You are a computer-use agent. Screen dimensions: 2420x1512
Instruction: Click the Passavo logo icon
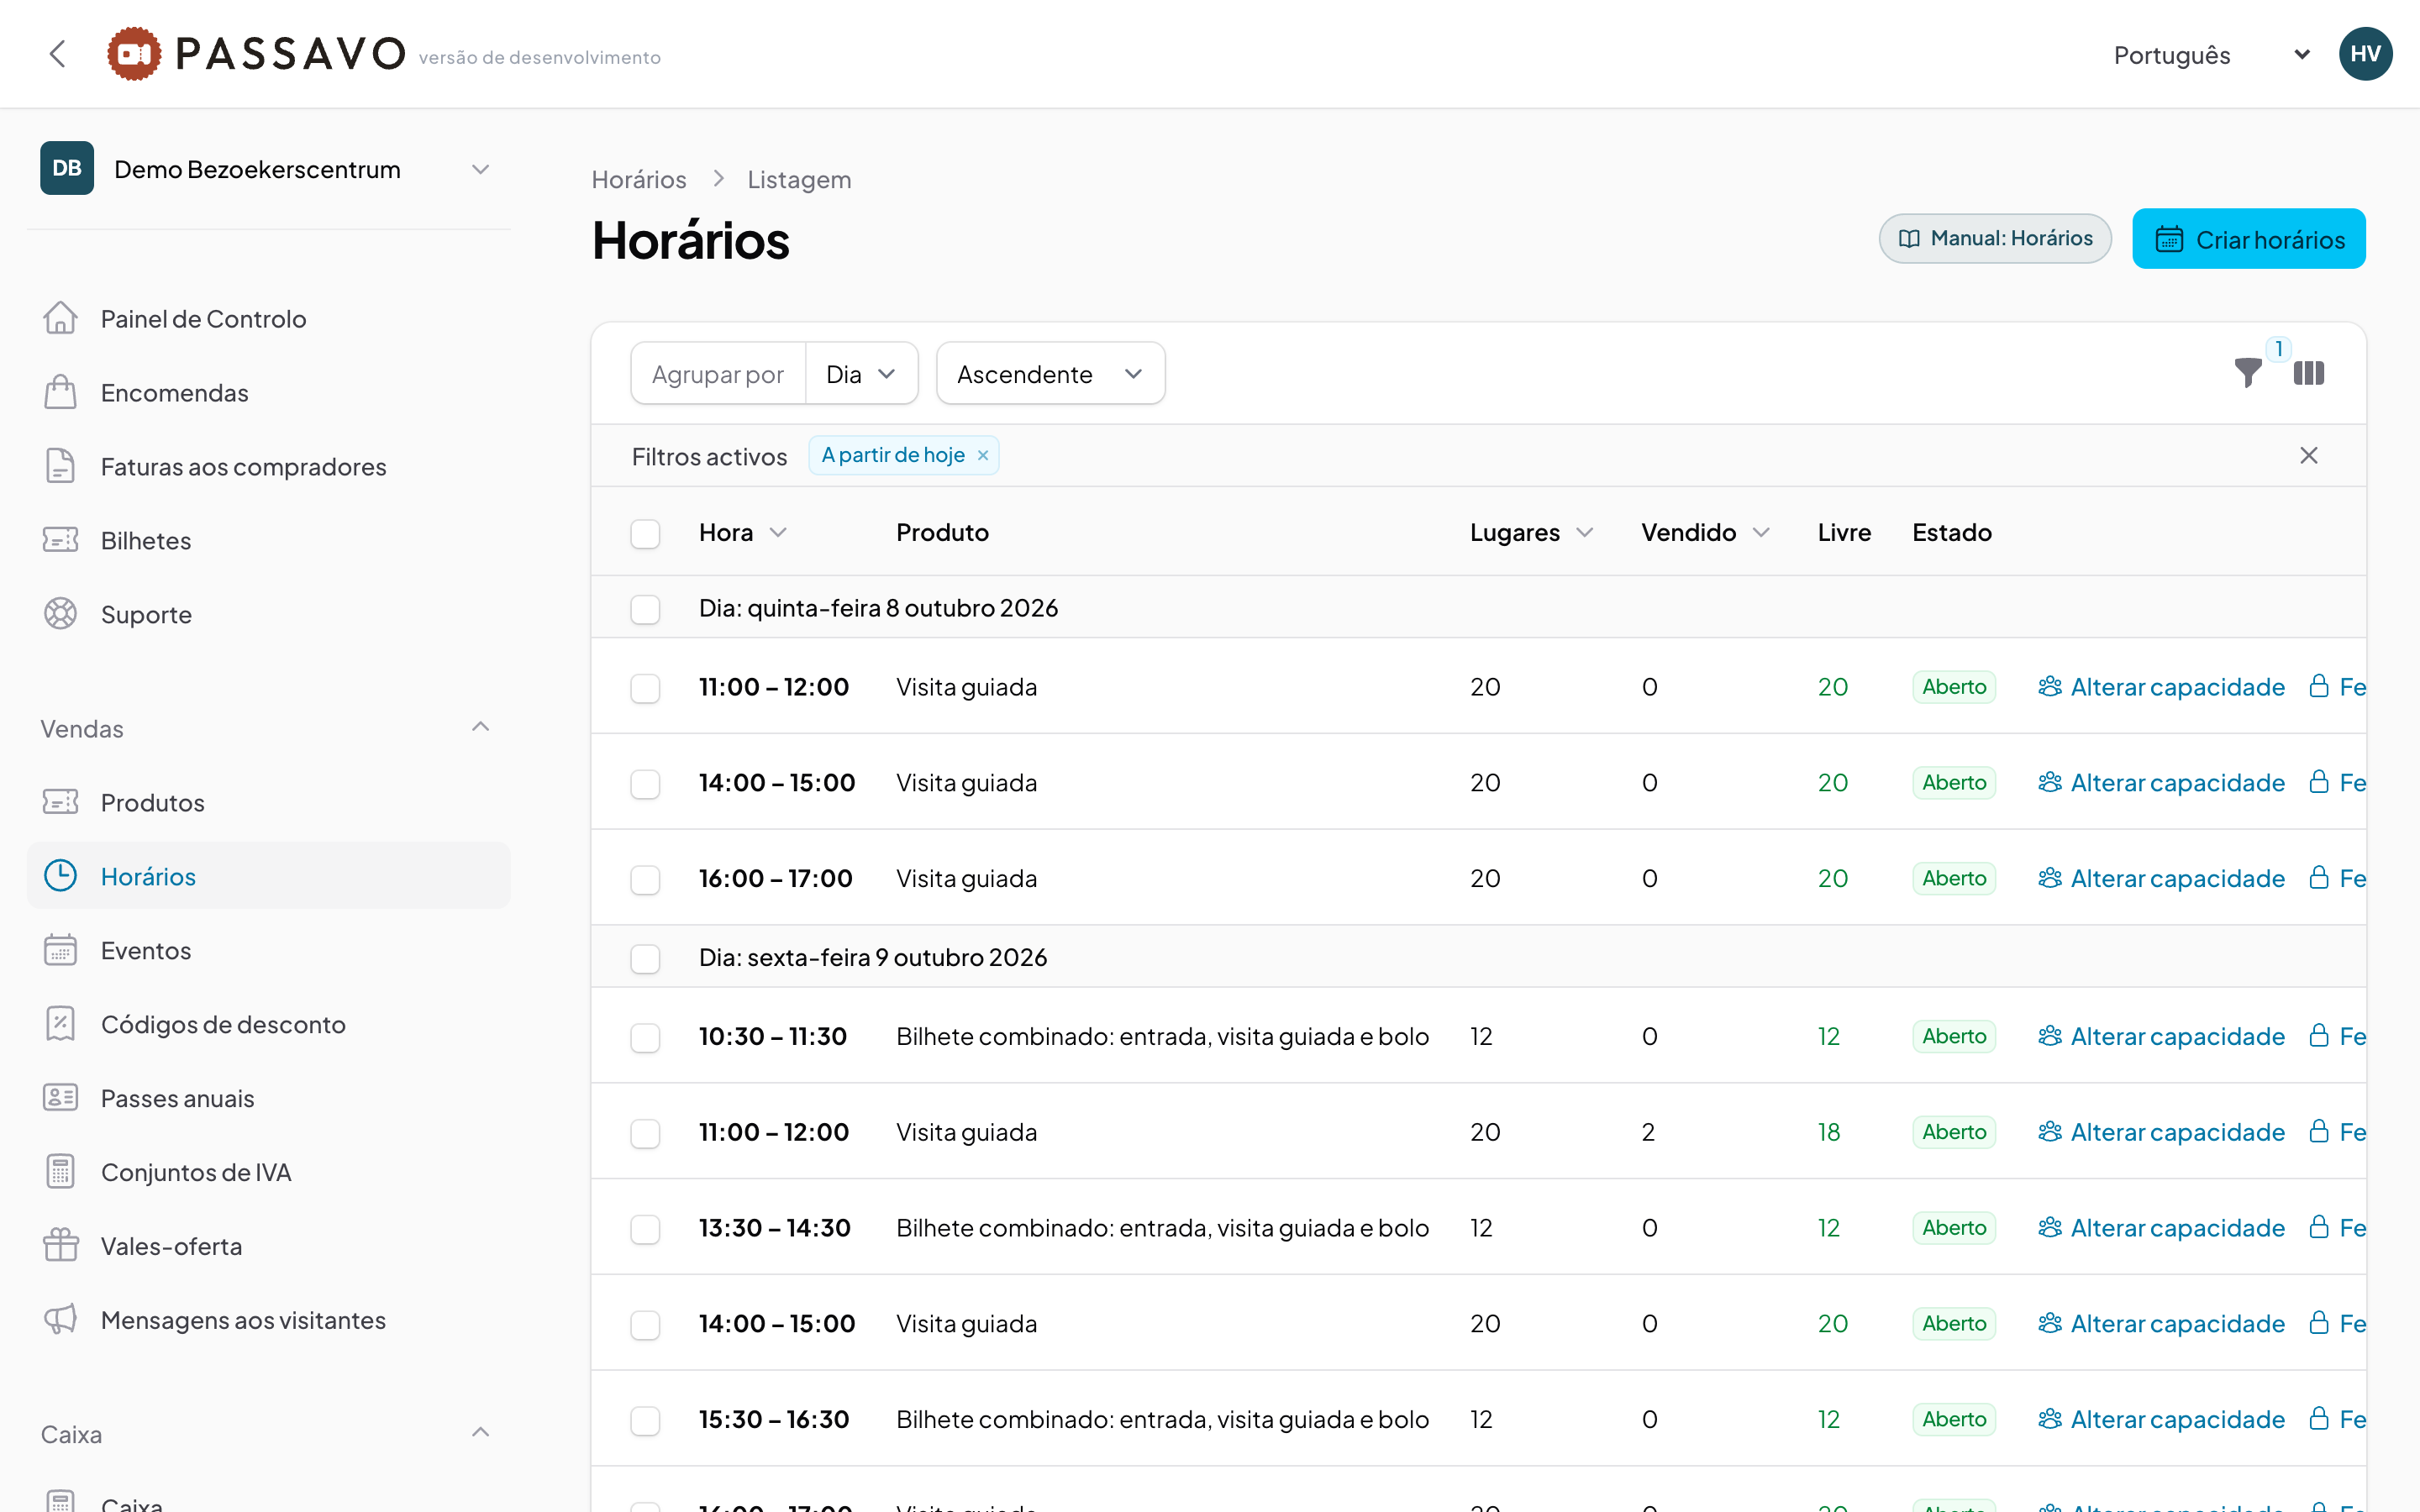(134, 54)
